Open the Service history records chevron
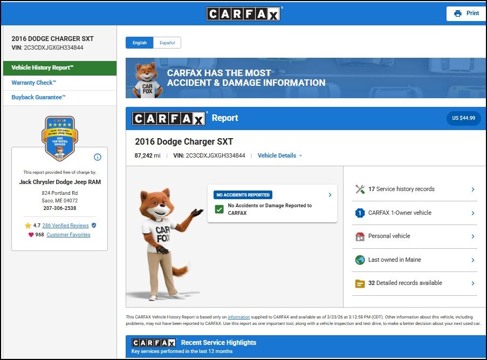The height and width of the screenshot is (360, 487). pyautogui.click(x=473, y=189)
